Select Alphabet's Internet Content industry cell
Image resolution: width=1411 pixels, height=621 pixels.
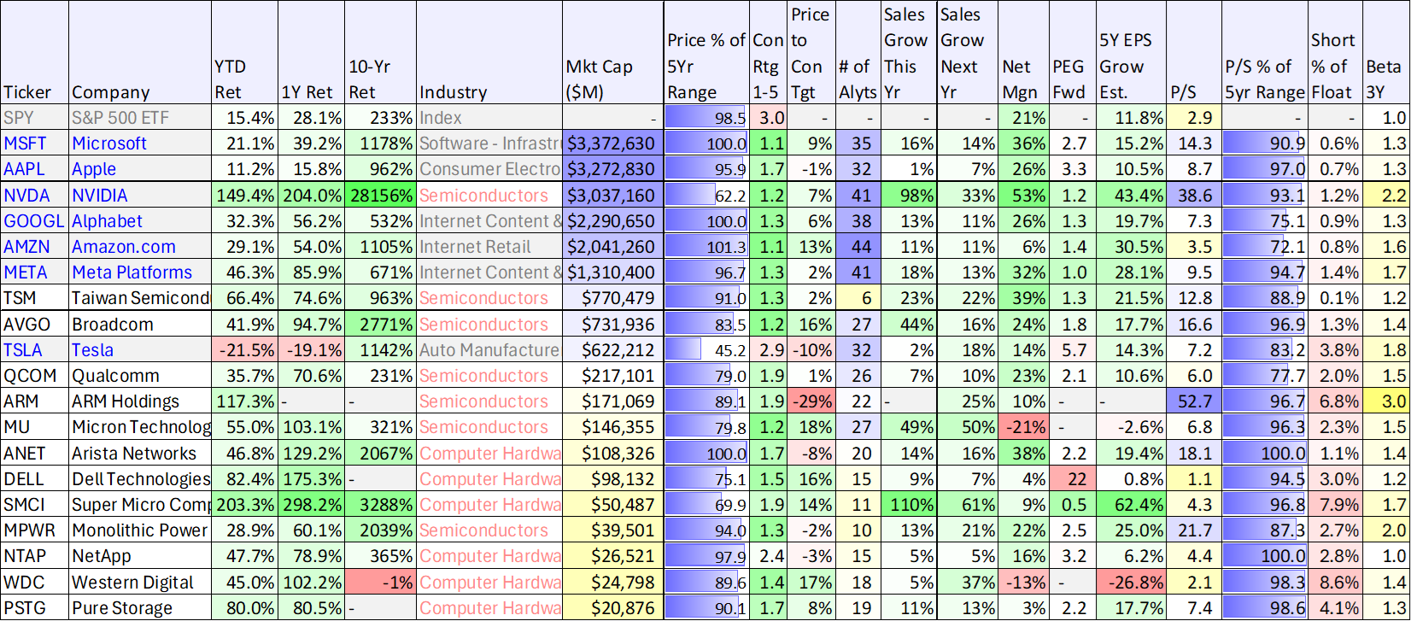(489, 221)
